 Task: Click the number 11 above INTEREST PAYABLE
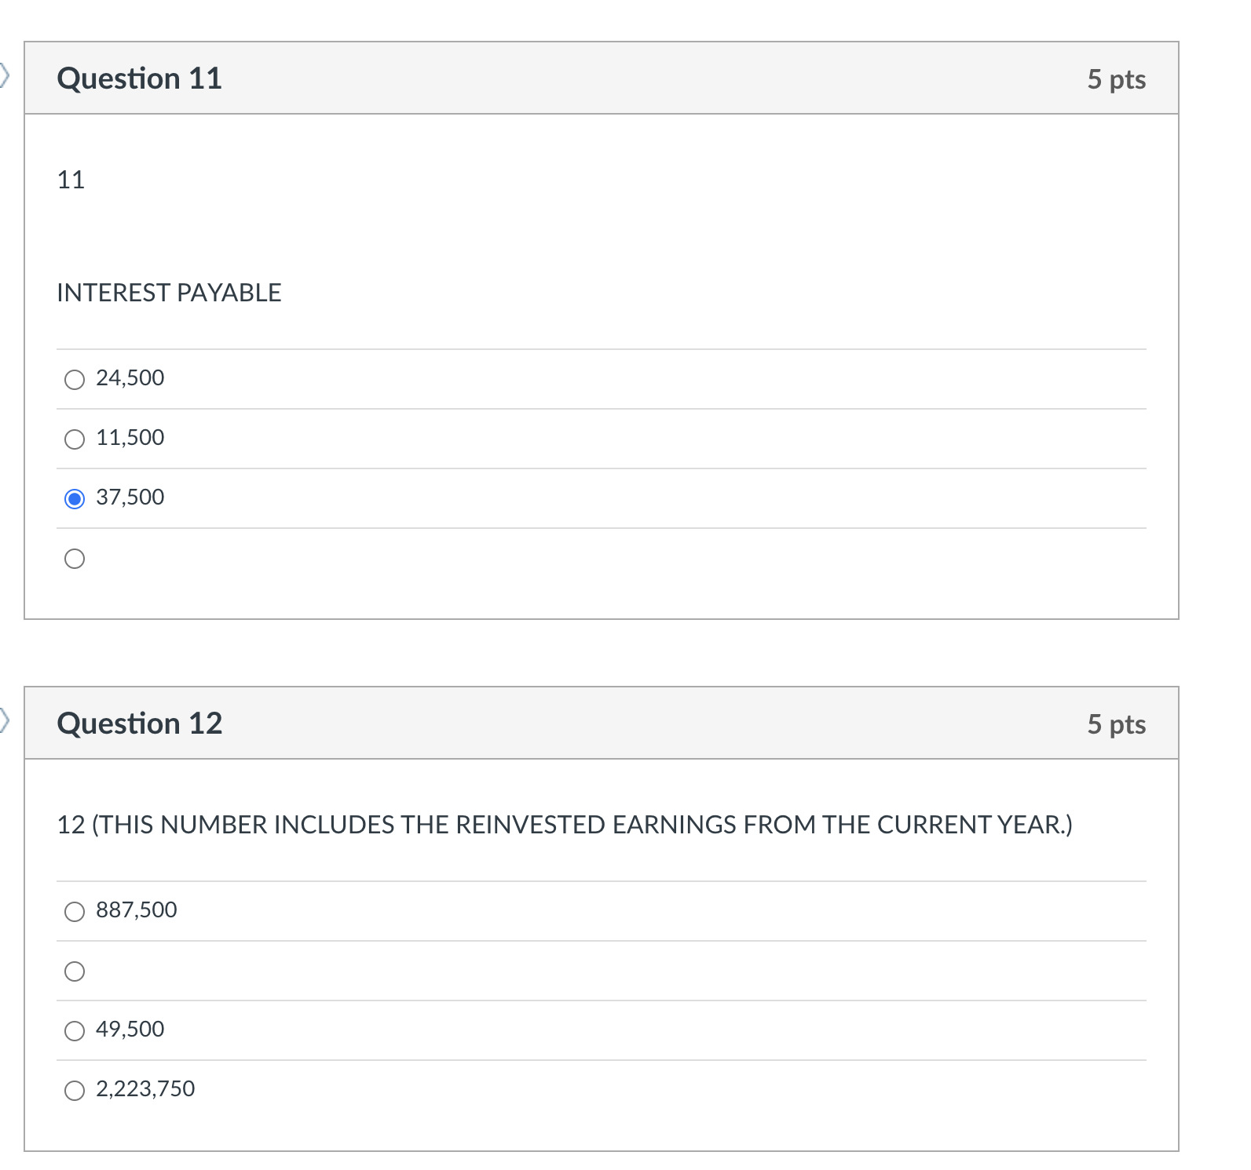[x=71, y=180]
